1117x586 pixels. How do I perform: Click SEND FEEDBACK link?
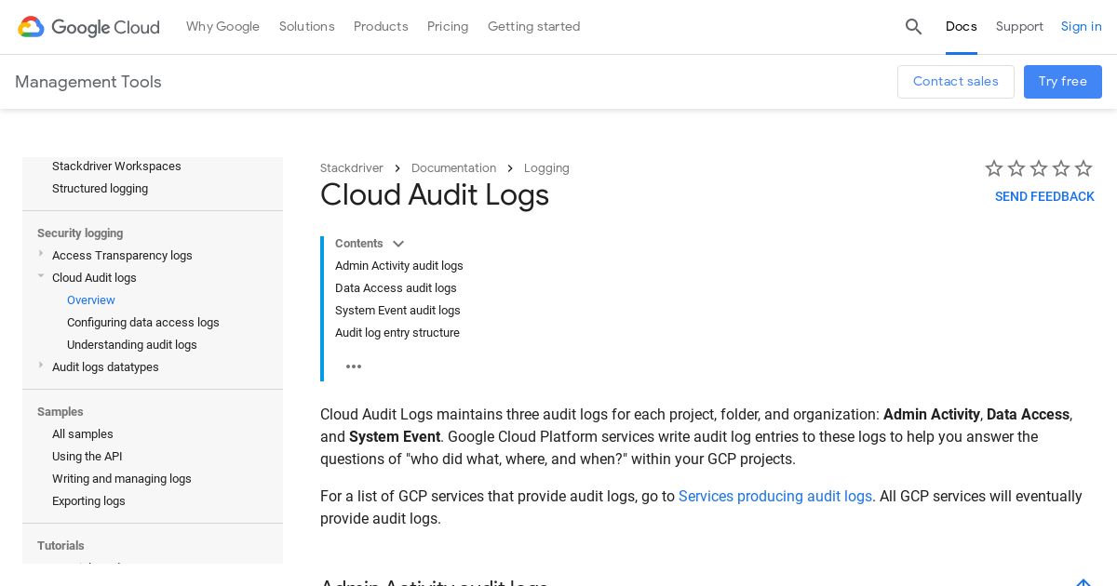point(1044,196)
